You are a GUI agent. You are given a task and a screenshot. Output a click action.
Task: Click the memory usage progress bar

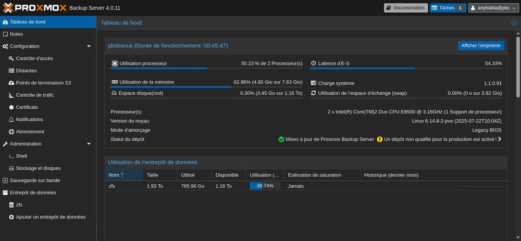tap(206, 87)
